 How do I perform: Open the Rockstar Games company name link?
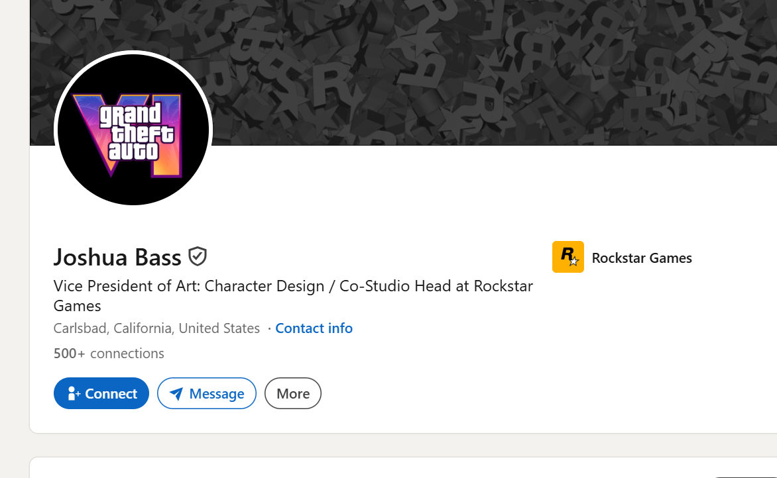[x=642, y=258]
